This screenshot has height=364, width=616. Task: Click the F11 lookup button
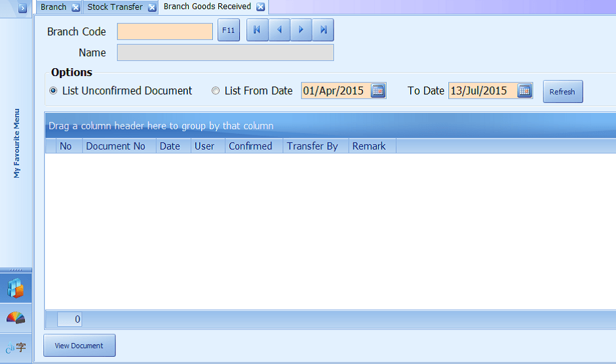pos(229,30)
